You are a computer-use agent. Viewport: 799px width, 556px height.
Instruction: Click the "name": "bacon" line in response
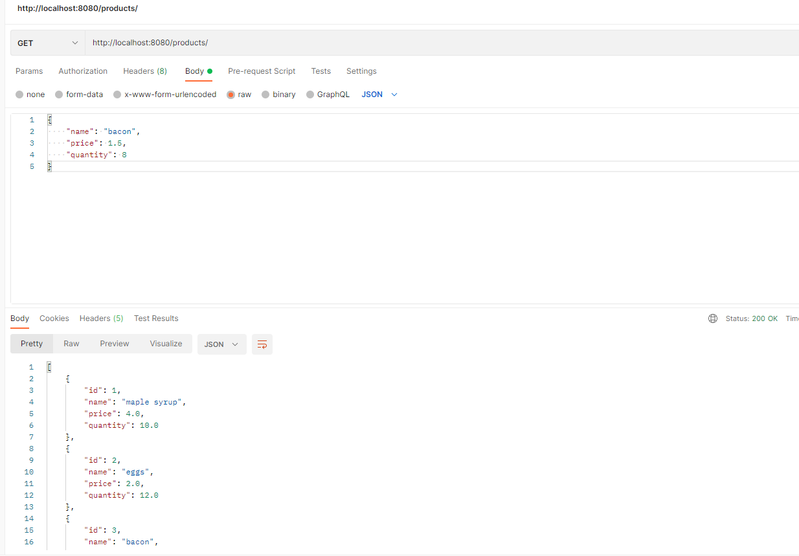pos(122,542)
